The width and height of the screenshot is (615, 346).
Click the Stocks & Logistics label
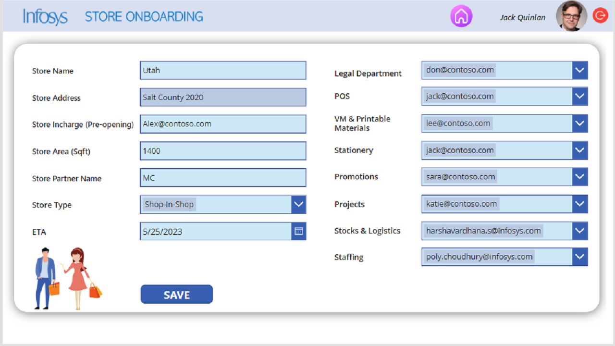[367, 231]
